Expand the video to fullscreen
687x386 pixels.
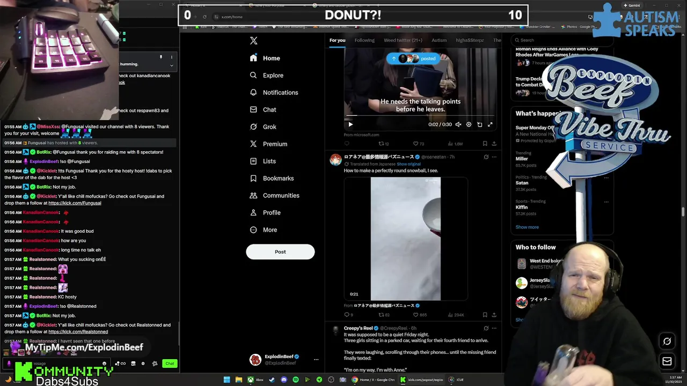(x=490, y=124)
